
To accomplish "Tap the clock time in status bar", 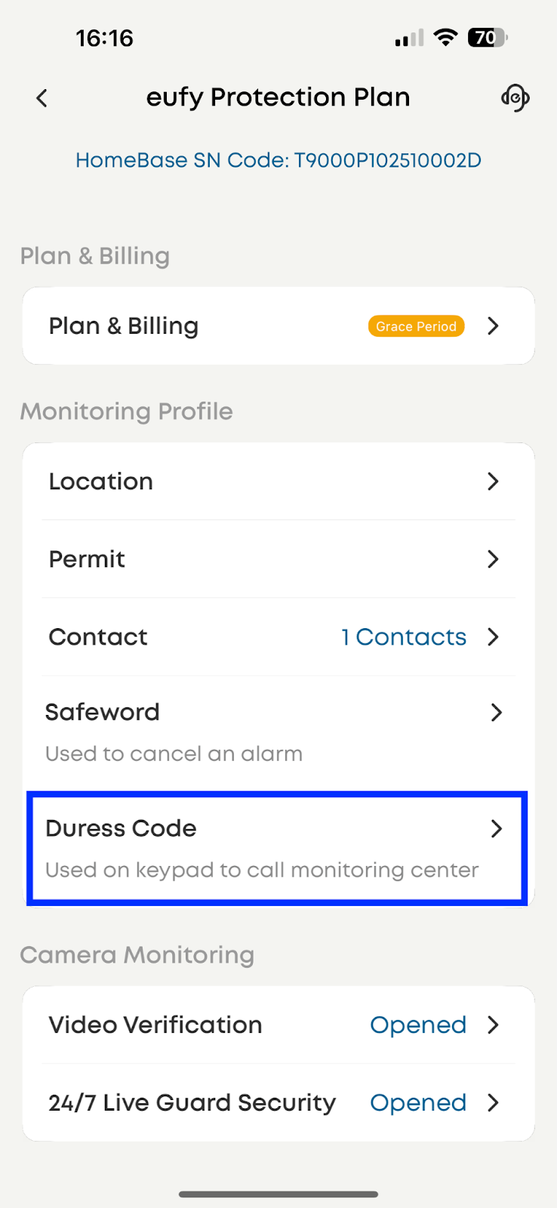I will click(x=104, y=38).
